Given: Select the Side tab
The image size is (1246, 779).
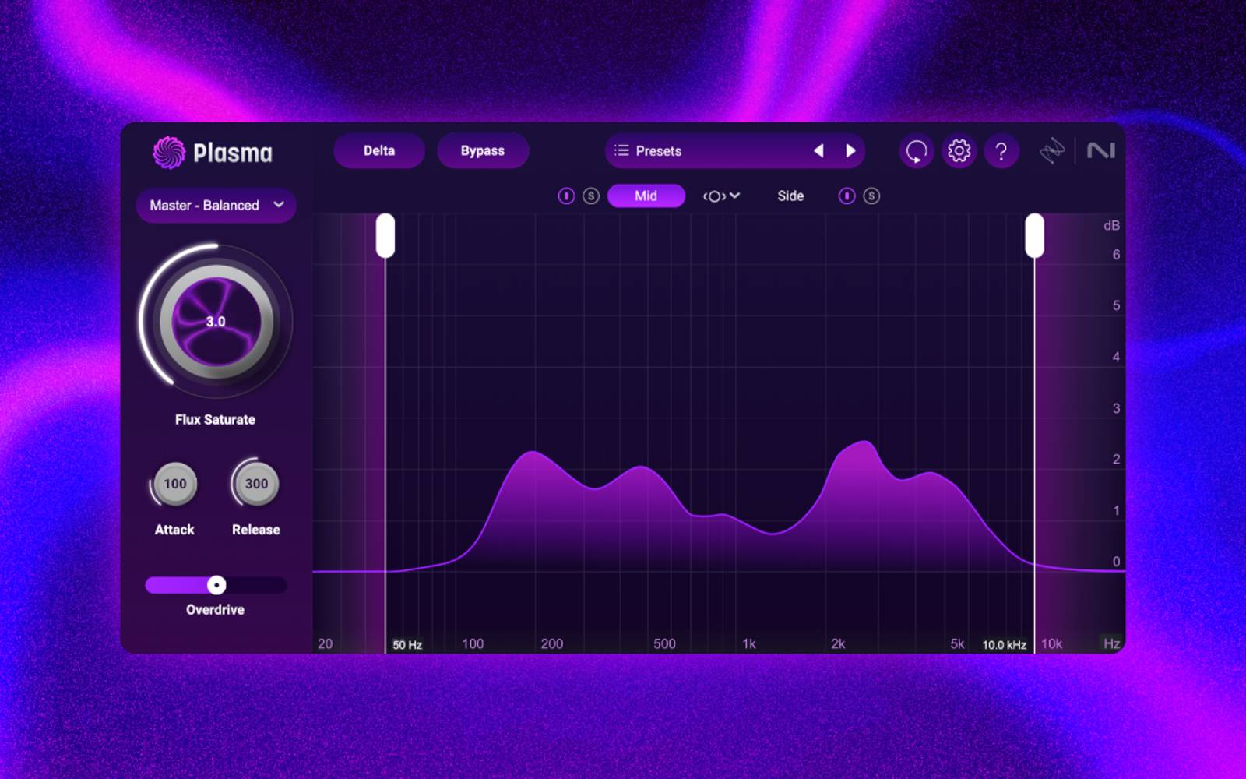Looking at the screenshot, I should click(790, 196).
